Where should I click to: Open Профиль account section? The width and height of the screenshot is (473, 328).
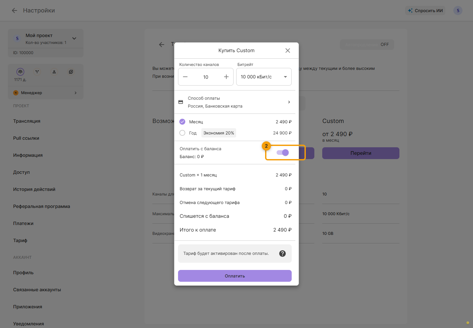pos(23,273)
